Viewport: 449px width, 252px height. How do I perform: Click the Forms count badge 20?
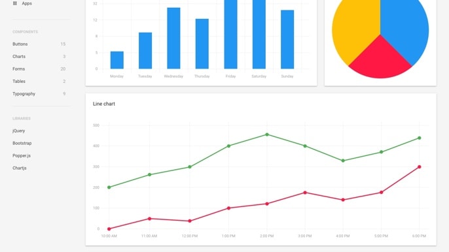[x=63, y=69]
